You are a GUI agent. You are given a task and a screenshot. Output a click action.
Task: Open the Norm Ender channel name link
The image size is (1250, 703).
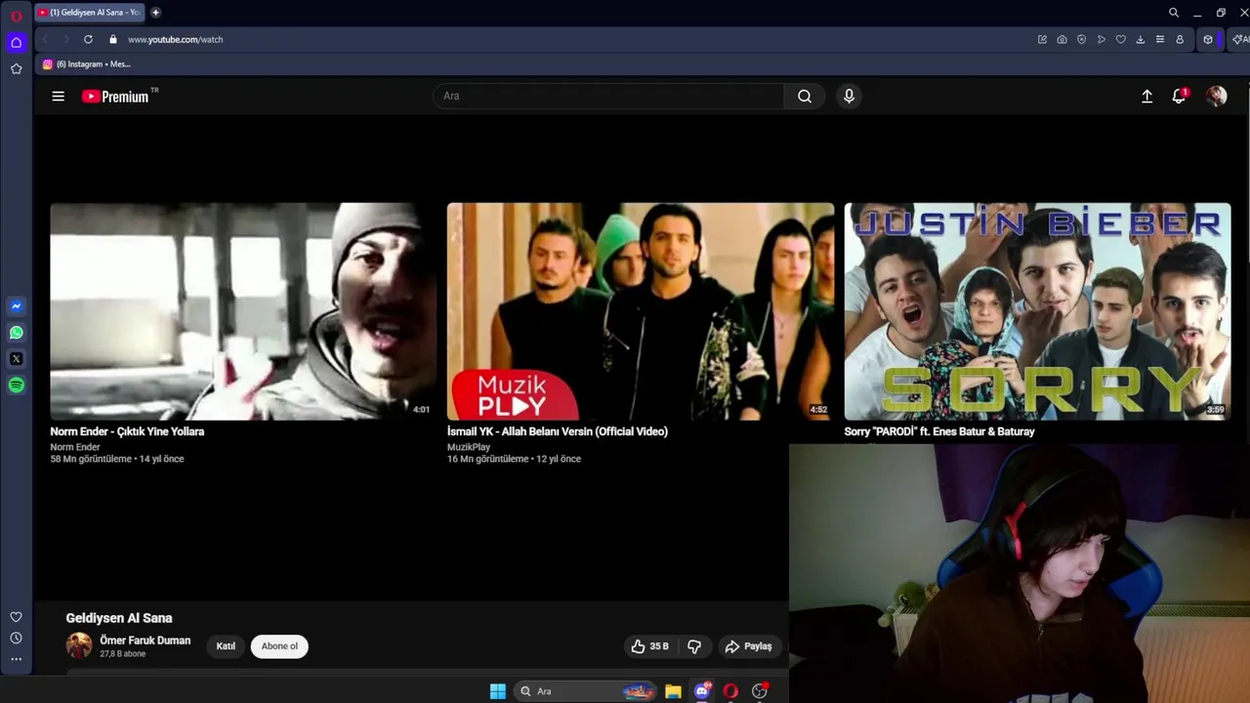pos(75,447)
